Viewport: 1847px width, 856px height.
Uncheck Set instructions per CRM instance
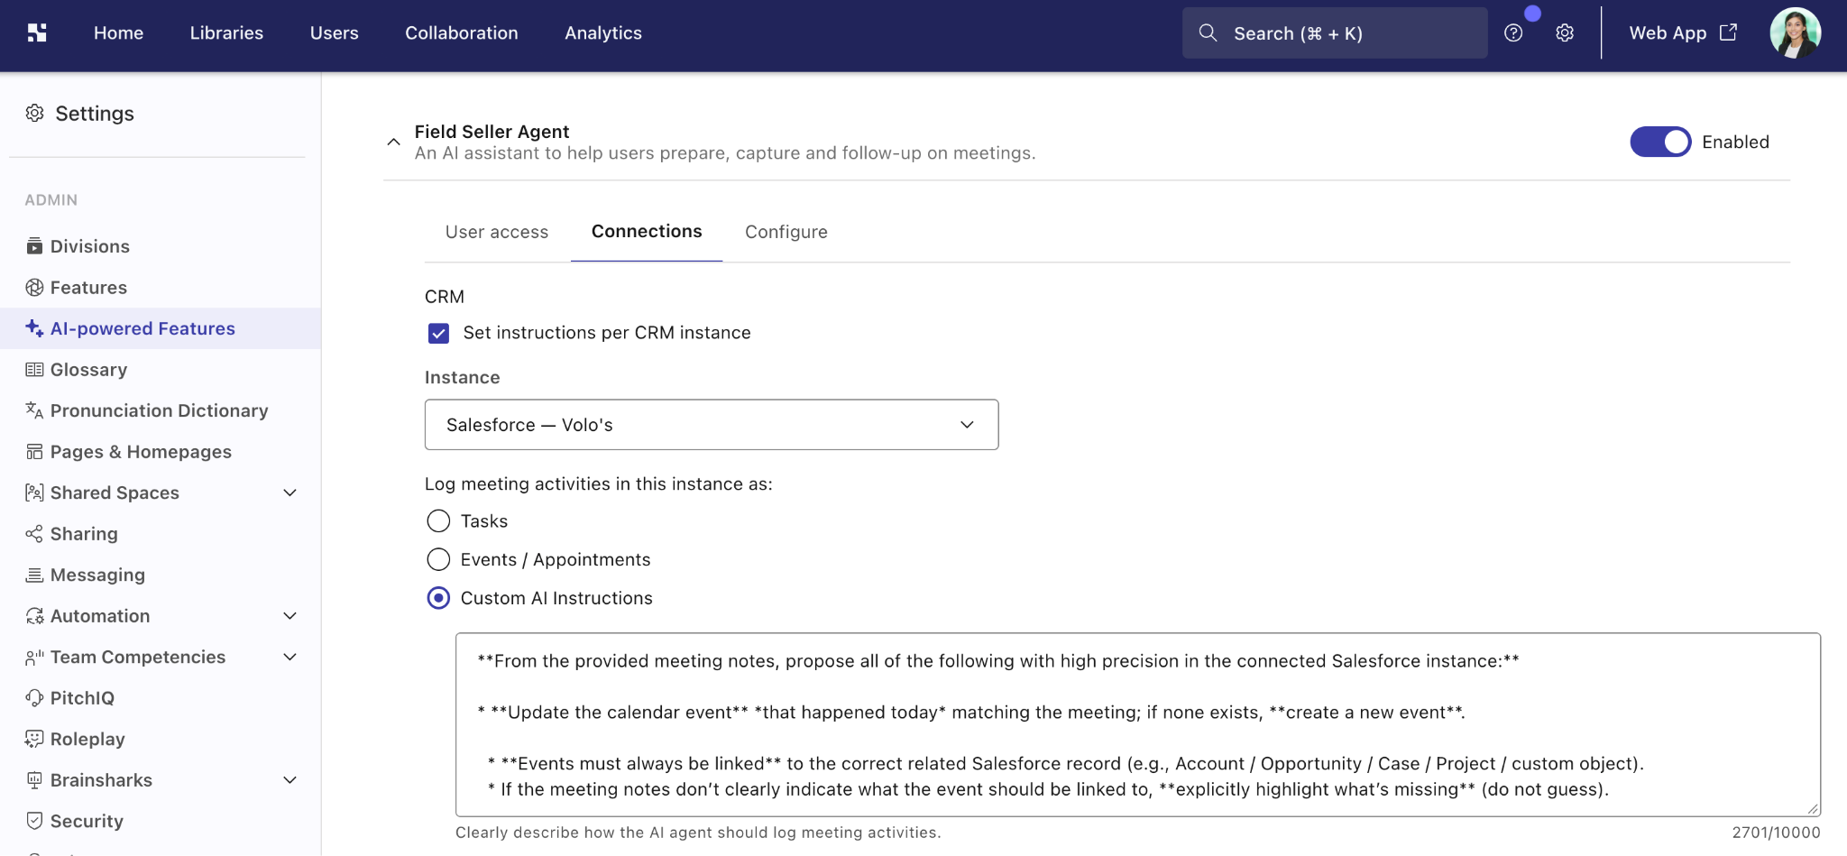click(438, 333)
